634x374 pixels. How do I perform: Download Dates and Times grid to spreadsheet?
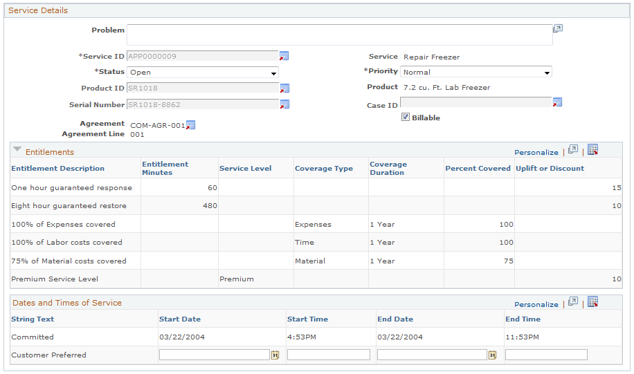pyautogui.click(x=592, y=301)
